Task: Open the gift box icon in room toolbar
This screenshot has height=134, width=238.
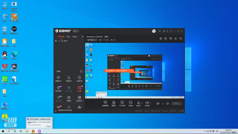Action: pyautogui.click(x=161, y=38)
